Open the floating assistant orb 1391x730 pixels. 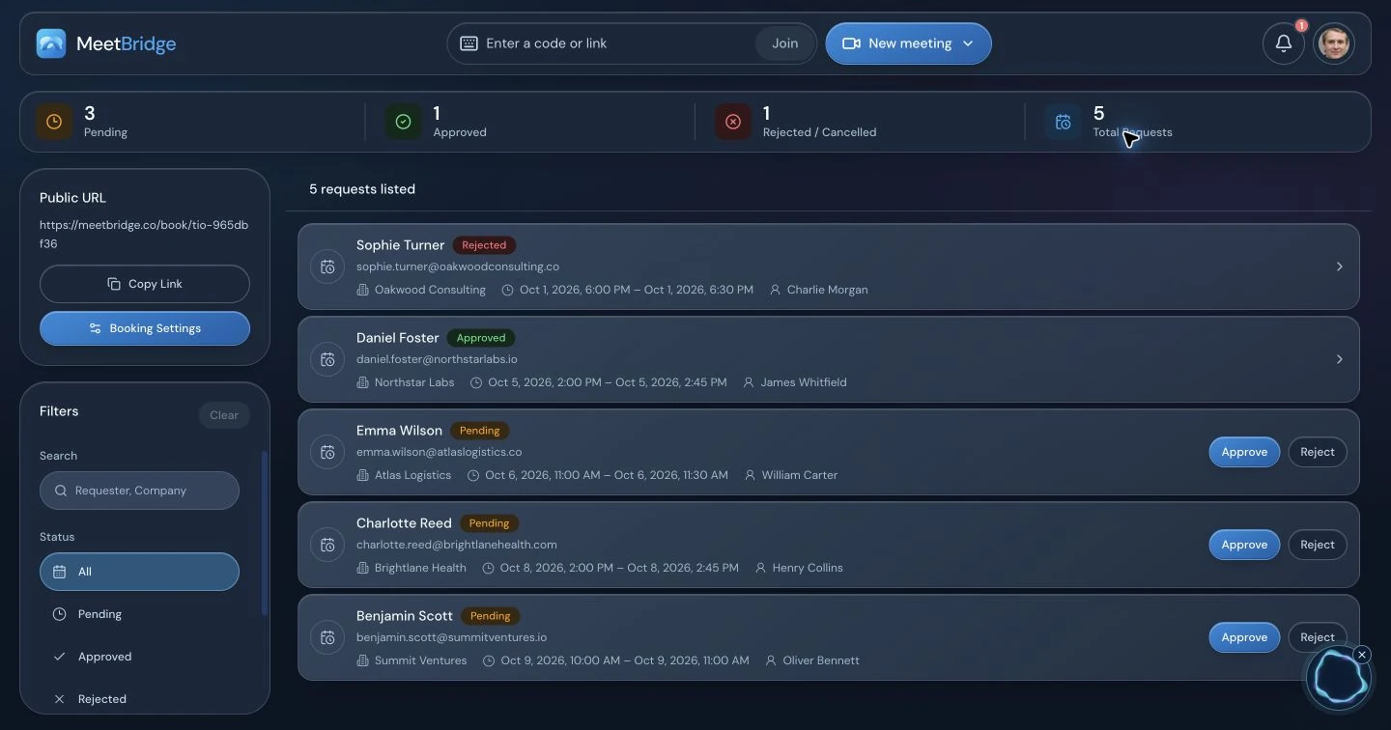click(x=1338, y=679)
